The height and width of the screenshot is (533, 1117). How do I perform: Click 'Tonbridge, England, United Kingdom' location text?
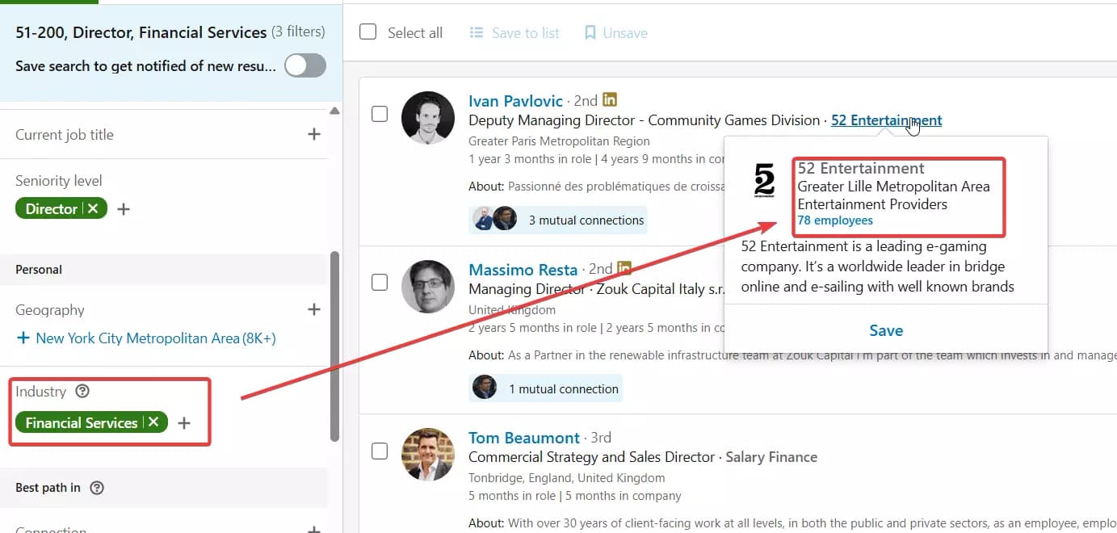tap(567, 478)
